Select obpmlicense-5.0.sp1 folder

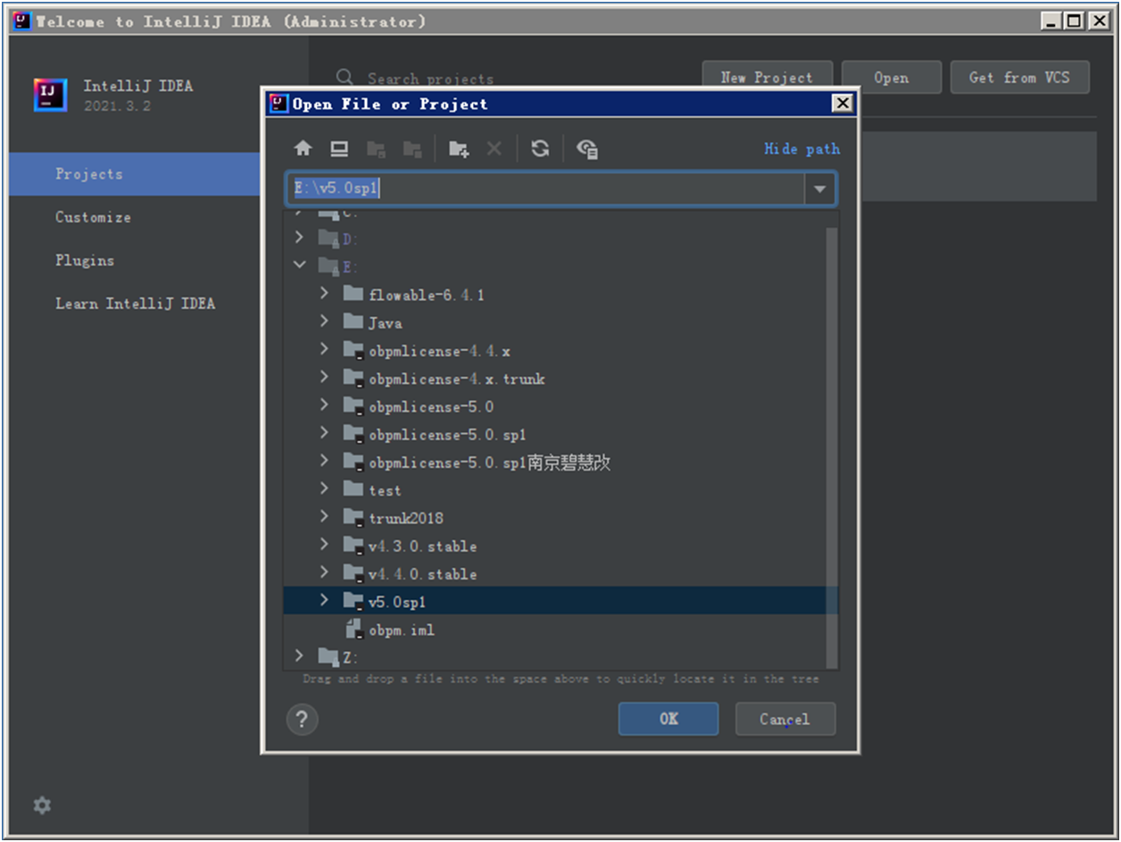coord(447,435)
